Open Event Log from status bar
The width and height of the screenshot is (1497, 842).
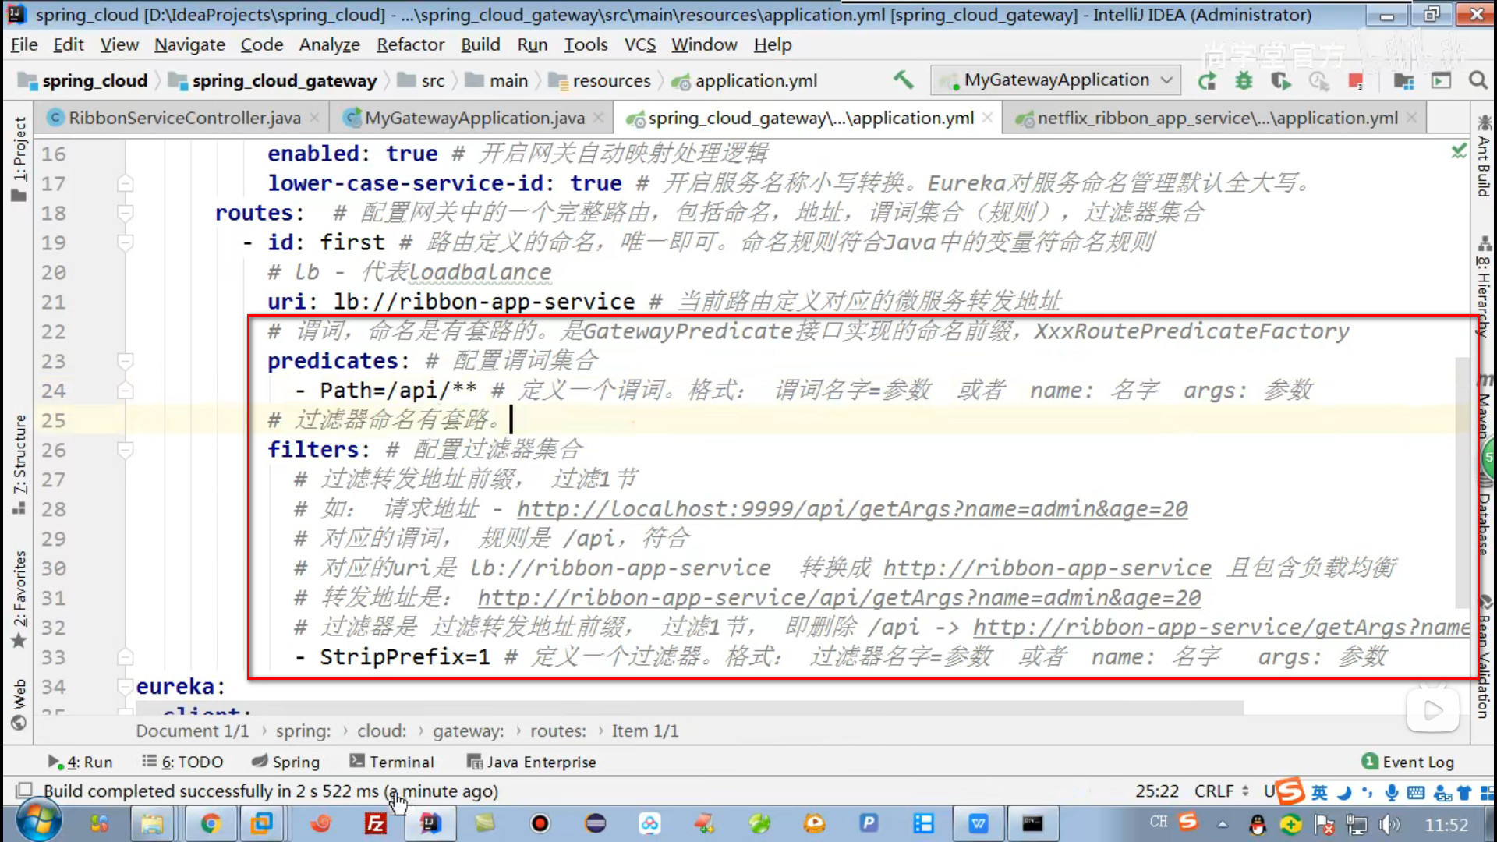click(x=1408, y=762)
